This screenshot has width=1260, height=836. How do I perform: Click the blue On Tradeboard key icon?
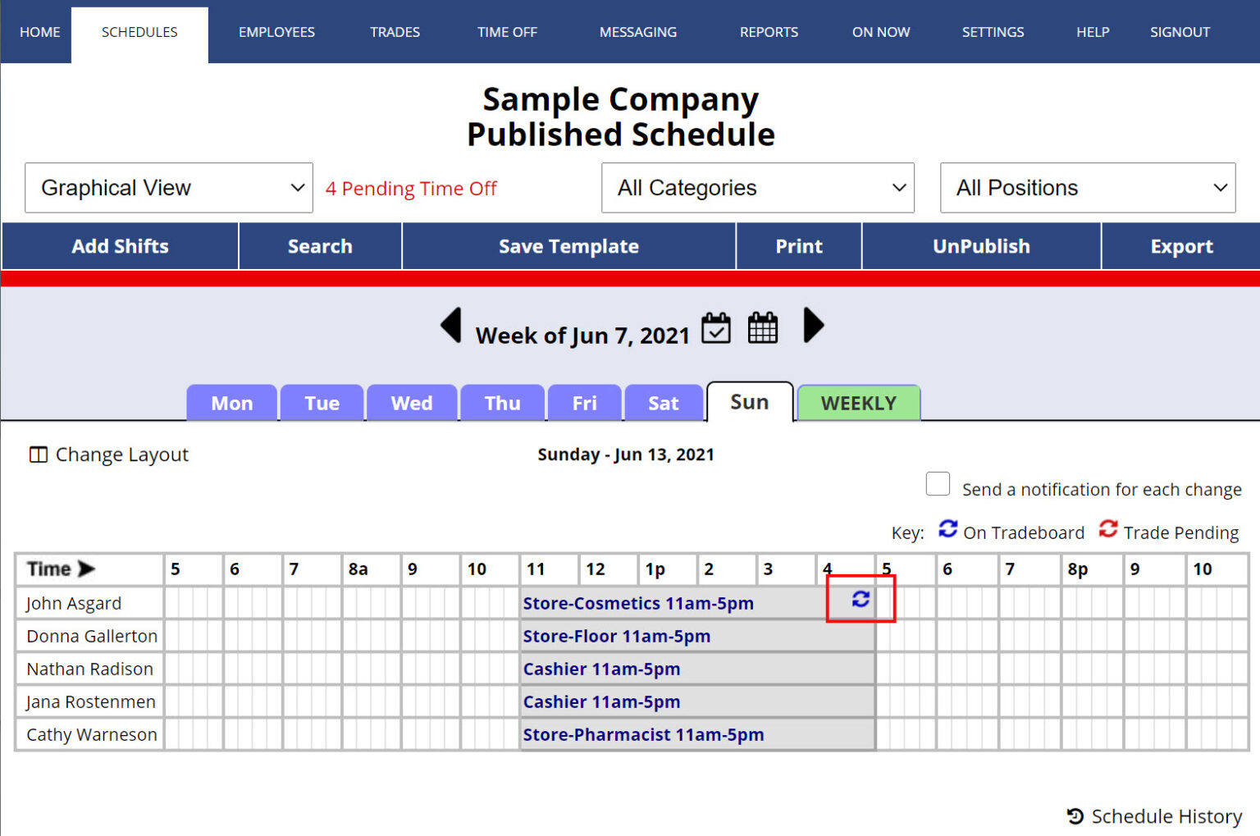[x=948, y=530]
